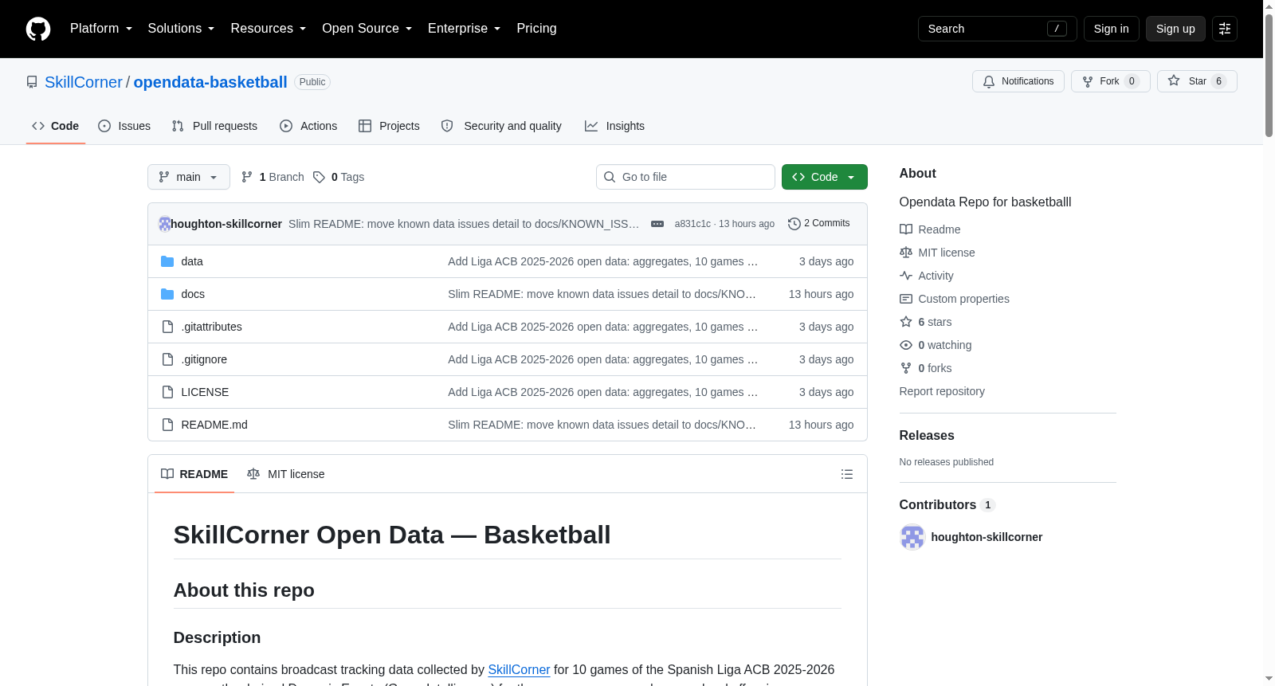Click the data folder icon
This screenshot has width=1275, height=686.
pos(167,261)
